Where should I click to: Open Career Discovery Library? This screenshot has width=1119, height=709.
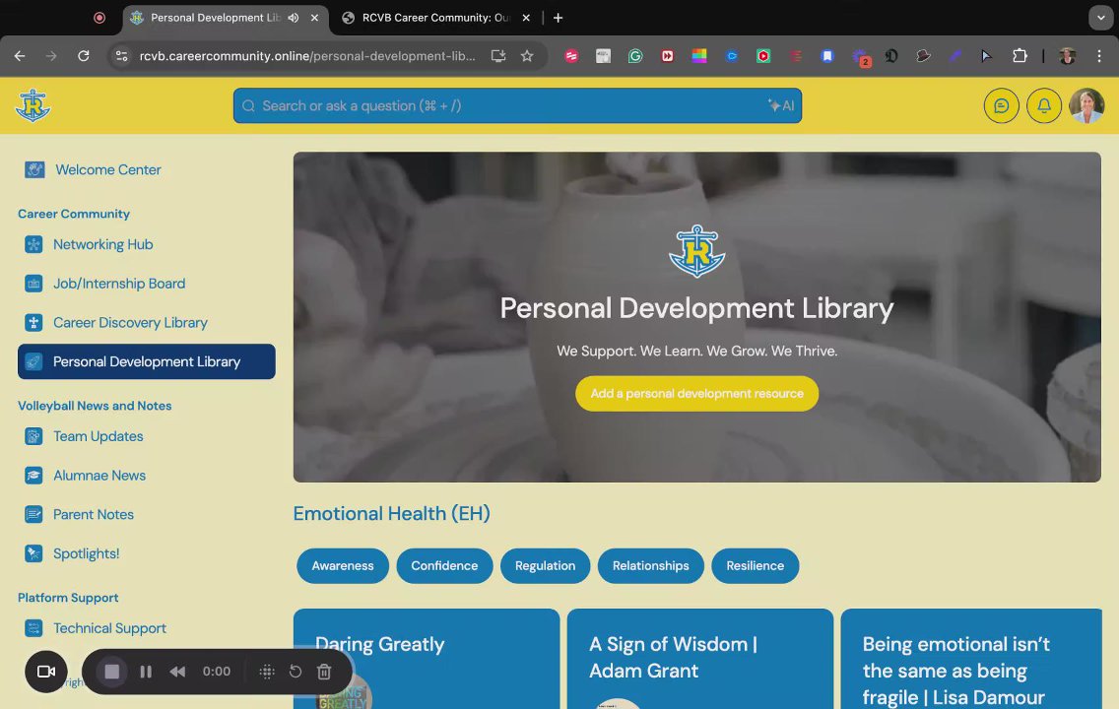coord(130,323)
